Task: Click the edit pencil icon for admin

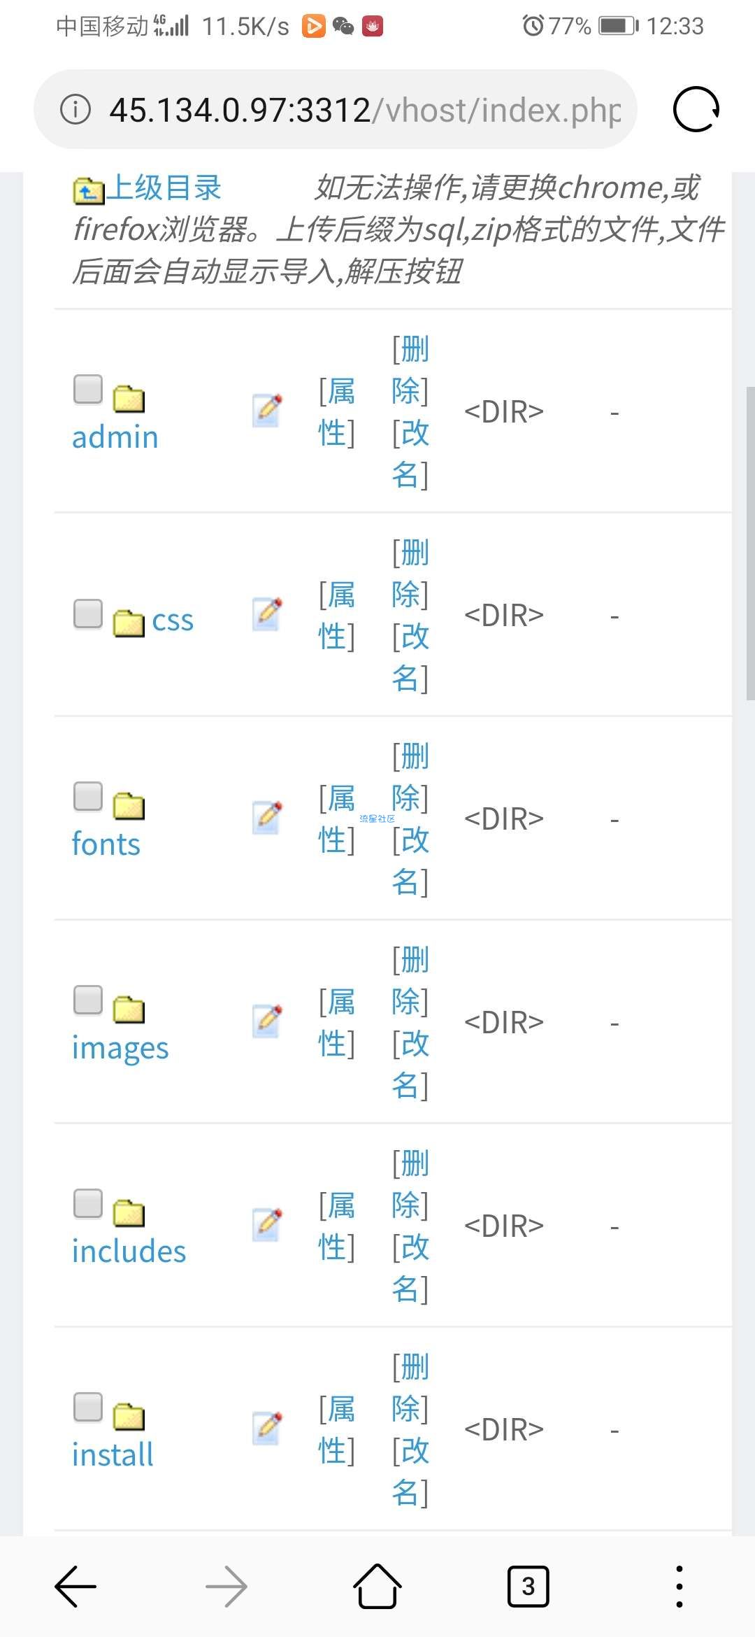Action: pyautogui.click(x=267, y=411)
